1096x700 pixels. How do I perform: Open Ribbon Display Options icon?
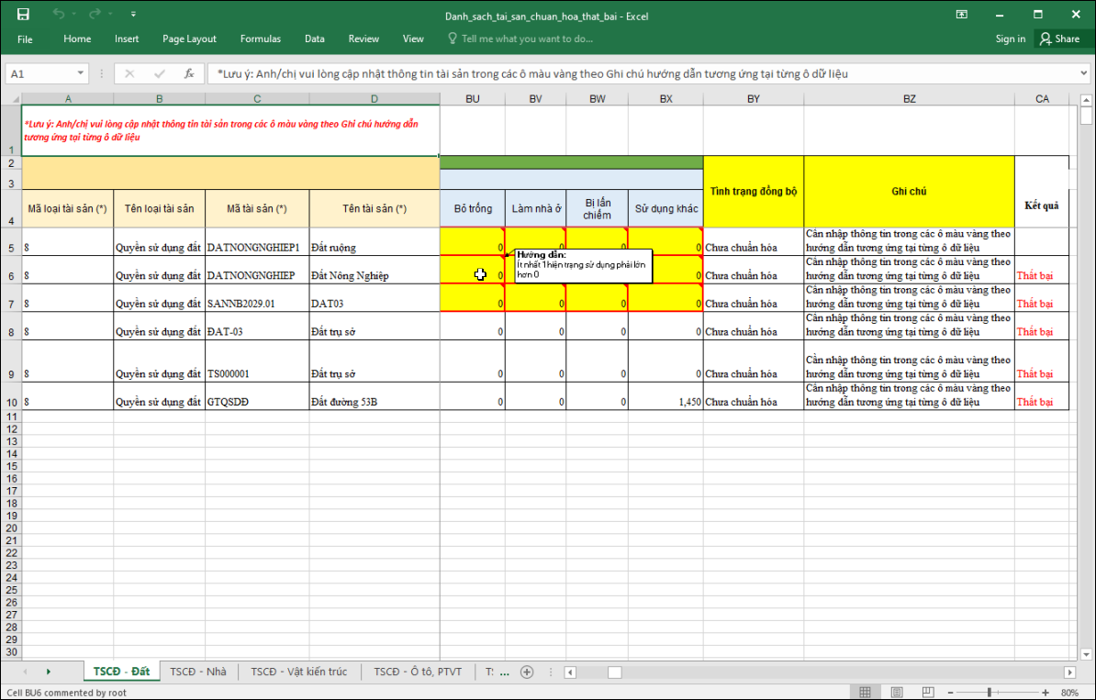click(x=961, y=15)
